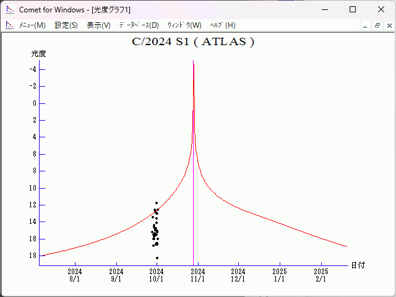Click the 6 magnitude axis label

(35, 154)
